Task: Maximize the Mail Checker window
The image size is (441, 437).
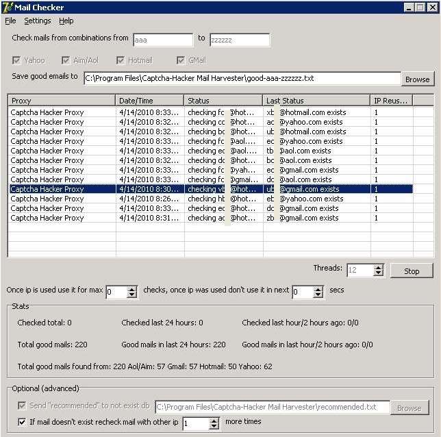Action: tap(420, 8)
